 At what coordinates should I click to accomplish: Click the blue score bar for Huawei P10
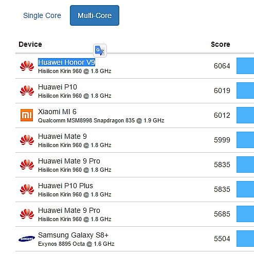pyautogui.click(x=245, y=90)
